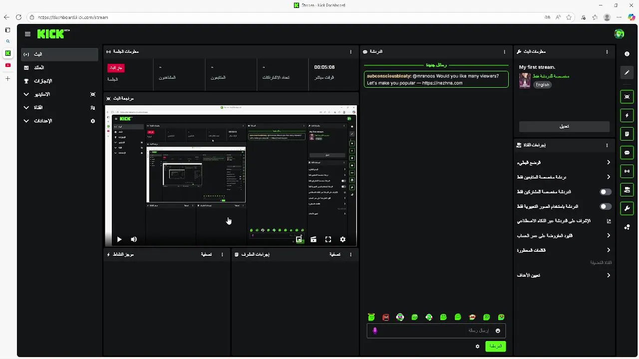Enter fullscreen in stream preview player

pos(328,239)
